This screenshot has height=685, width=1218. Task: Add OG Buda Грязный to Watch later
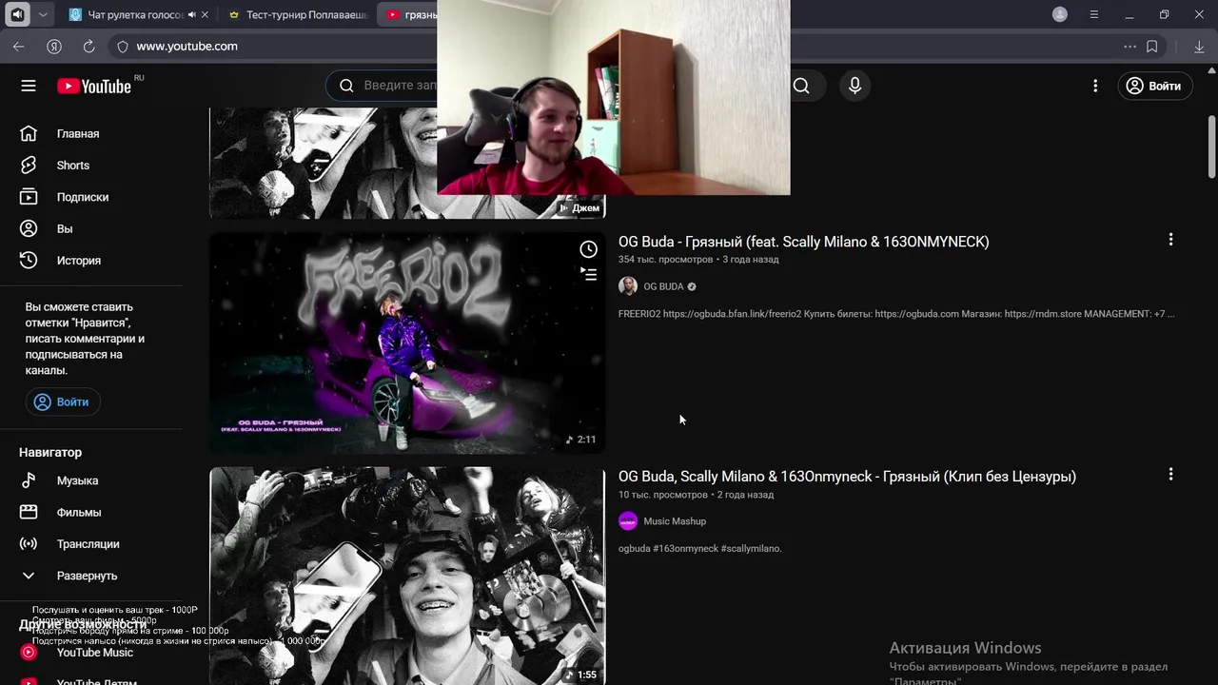click(x=589, y=249)
